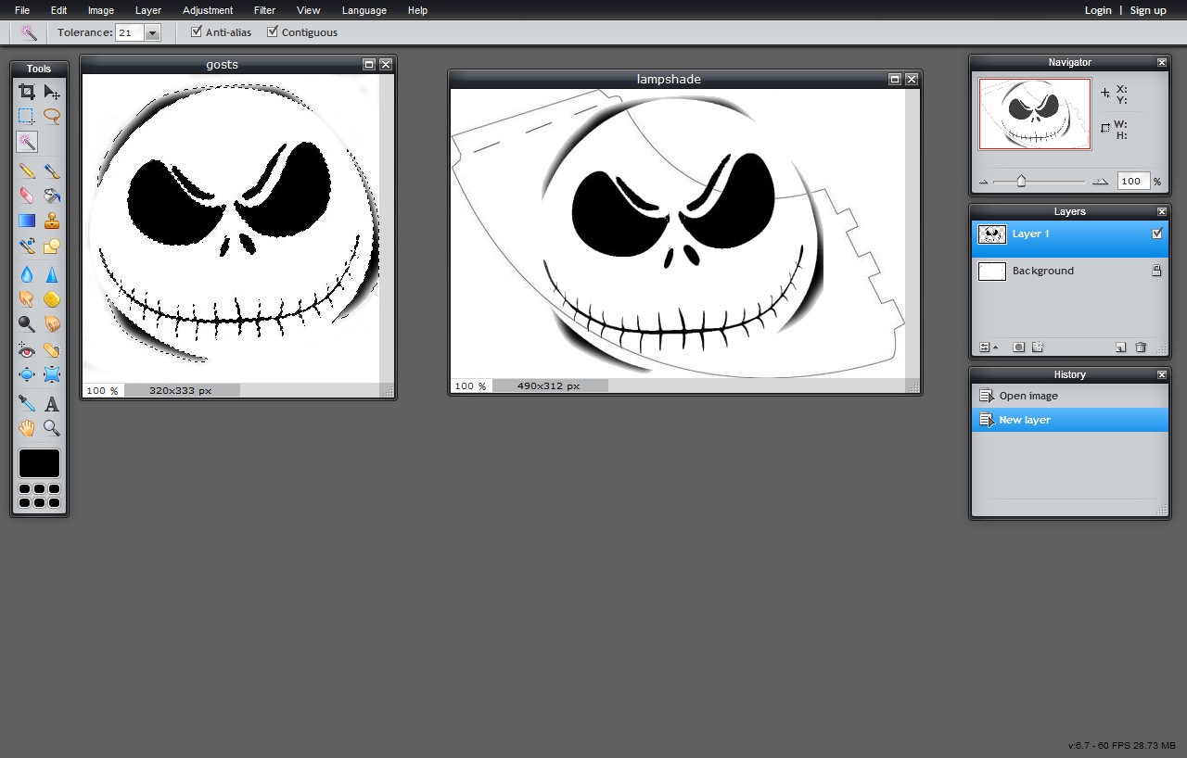Select the rectangular Marquee tool
This screenshot has width=1187, height=758.
27,117
